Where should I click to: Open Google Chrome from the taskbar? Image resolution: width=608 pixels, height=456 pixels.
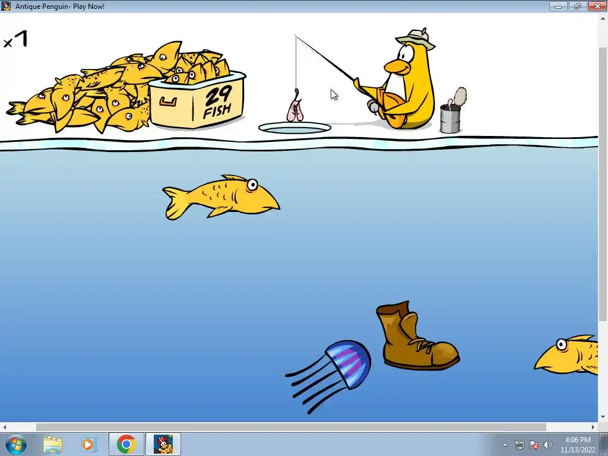tap(126, 444)
